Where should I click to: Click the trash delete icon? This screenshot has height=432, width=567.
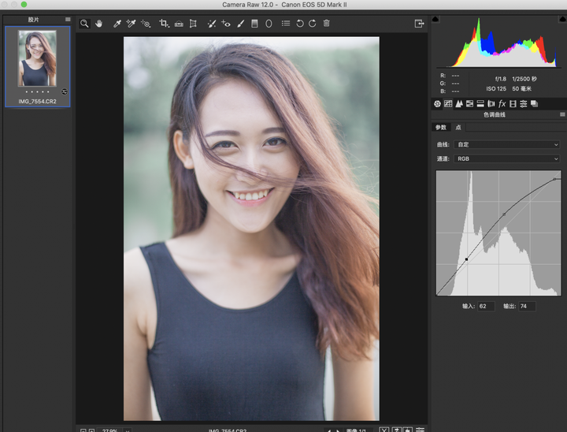click(x=326, y=23)
